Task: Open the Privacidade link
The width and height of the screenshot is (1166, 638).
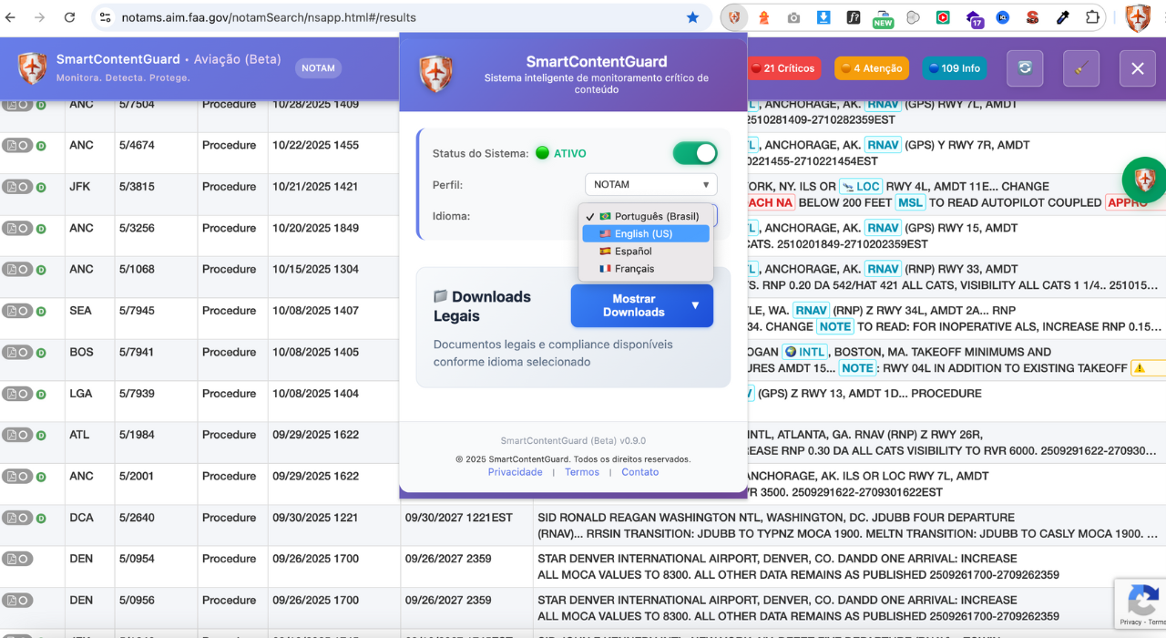Action: pos(515,472)
